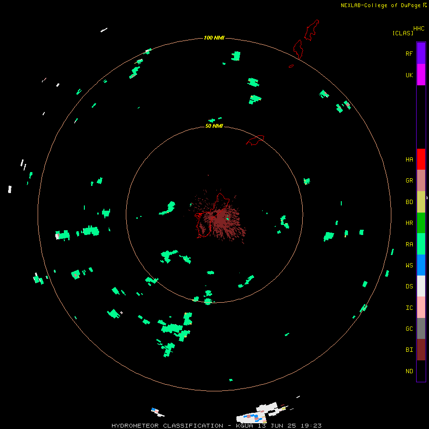Select the IC pink legend swatch

(421, 307)
